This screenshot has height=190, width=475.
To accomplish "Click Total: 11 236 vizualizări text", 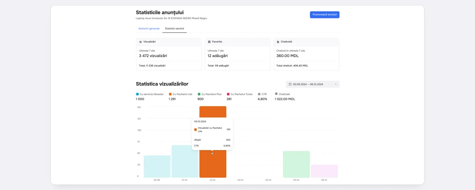I will click(152, 66).
